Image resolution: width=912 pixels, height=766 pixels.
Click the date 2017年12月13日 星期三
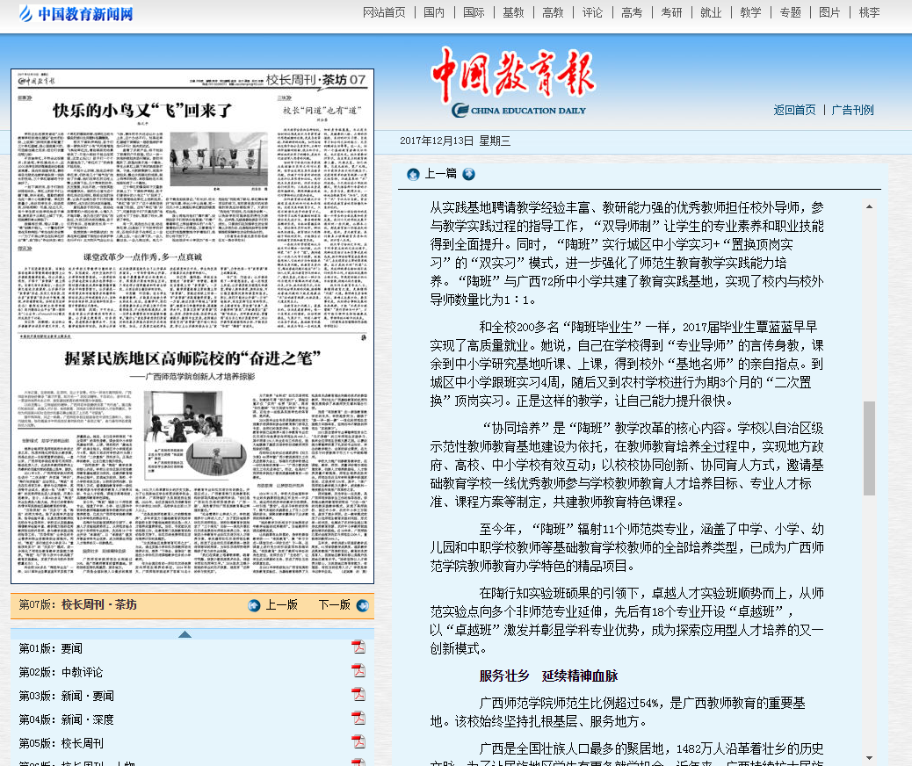pyautogui.click(x=455, y=141)
